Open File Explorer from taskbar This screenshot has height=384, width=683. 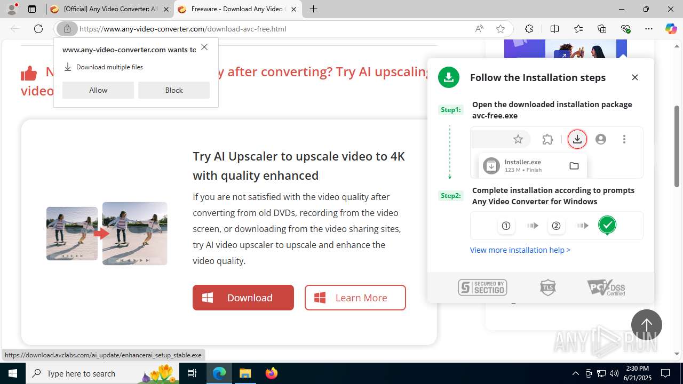coord(245,373)
